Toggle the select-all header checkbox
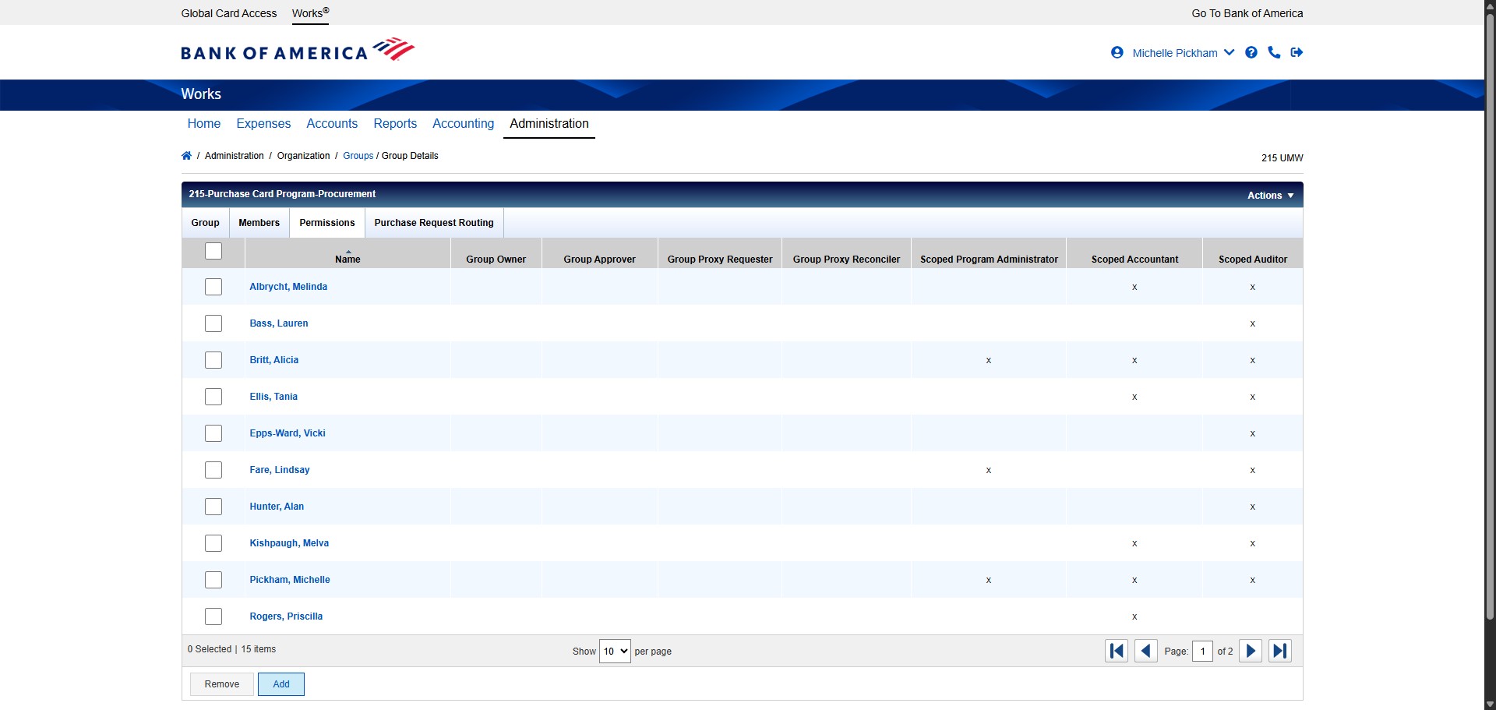The image size is (1496, 710). (213, 251)
